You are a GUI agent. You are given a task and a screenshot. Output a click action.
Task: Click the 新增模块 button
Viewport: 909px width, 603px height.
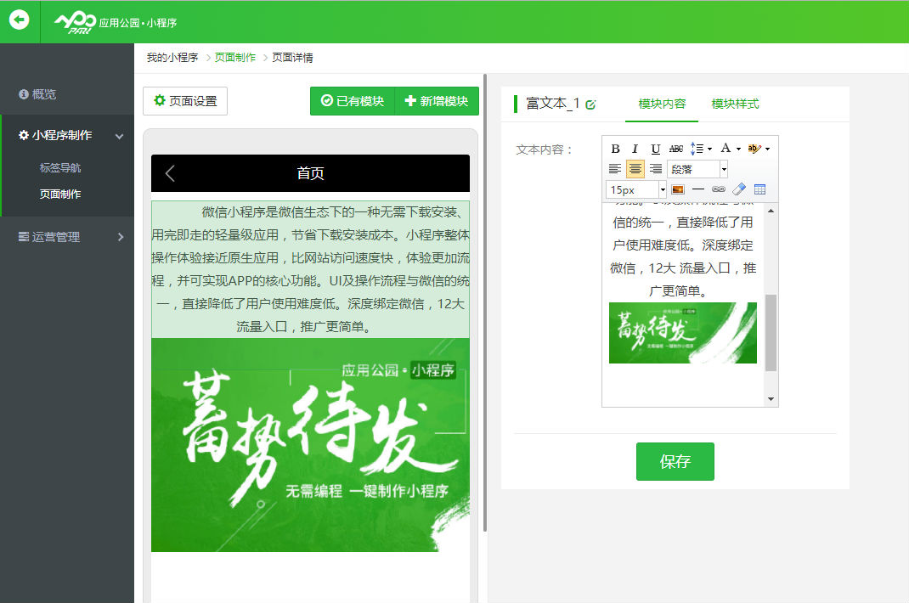437,101
